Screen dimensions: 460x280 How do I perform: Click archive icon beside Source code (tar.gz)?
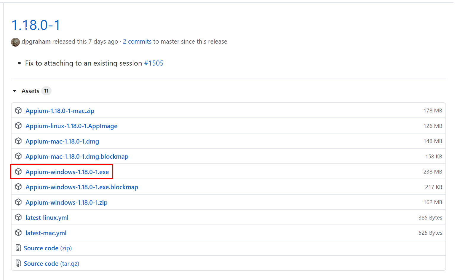point(18,263)
